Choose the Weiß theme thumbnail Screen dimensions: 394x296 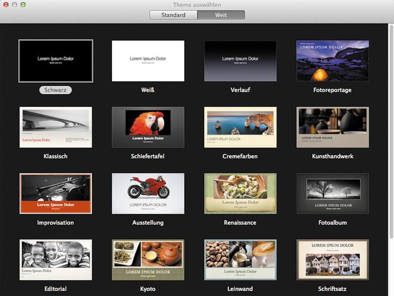[148, 61]
